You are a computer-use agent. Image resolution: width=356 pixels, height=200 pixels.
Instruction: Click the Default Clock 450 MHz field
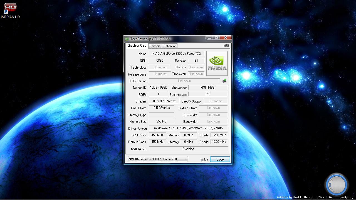pos(157,142)
